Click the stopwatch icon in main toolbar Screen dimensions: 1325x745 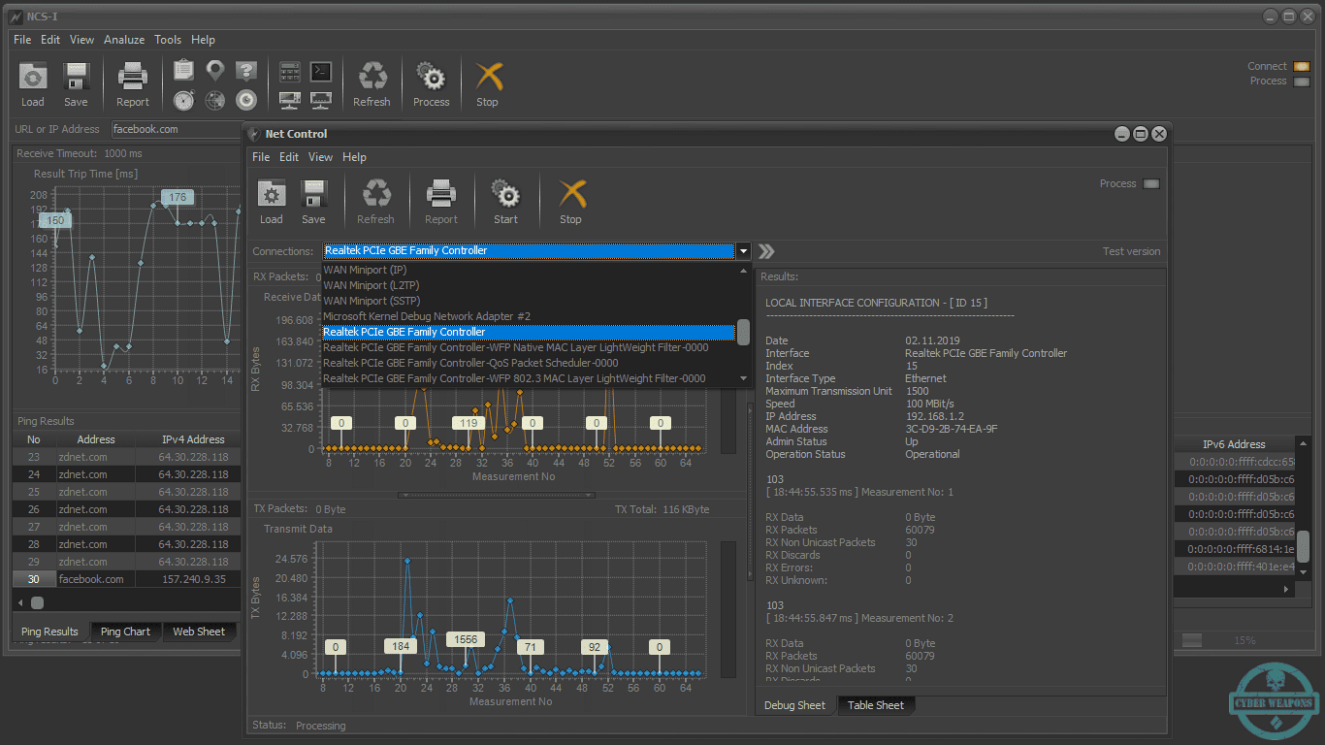(x=183, y=100)
